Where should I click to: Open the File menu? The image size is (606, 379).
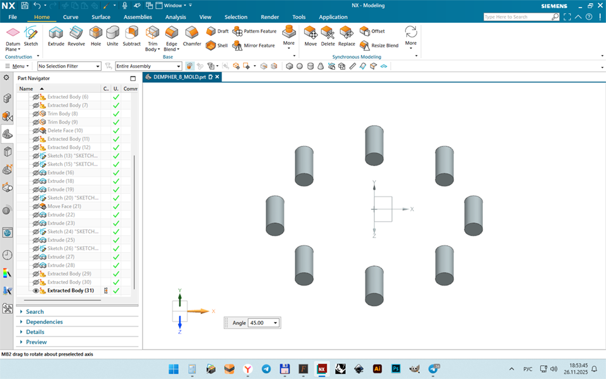point(13,17)
